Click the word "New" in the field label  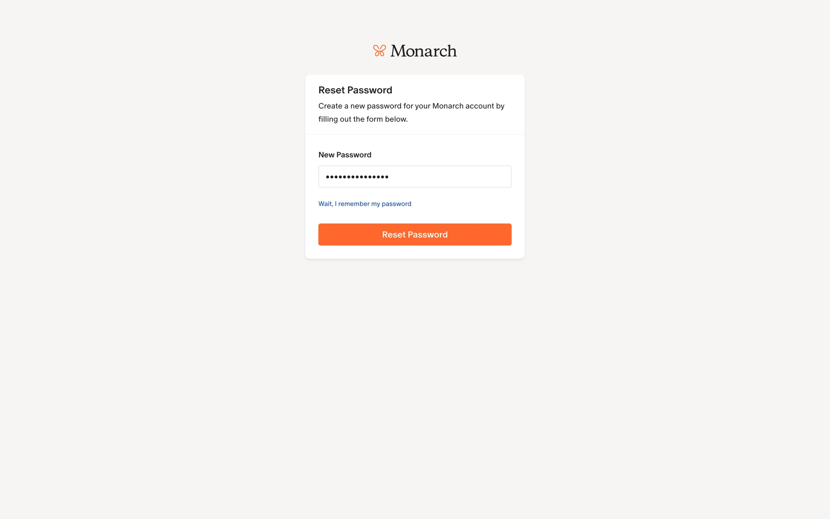(326, 155)
